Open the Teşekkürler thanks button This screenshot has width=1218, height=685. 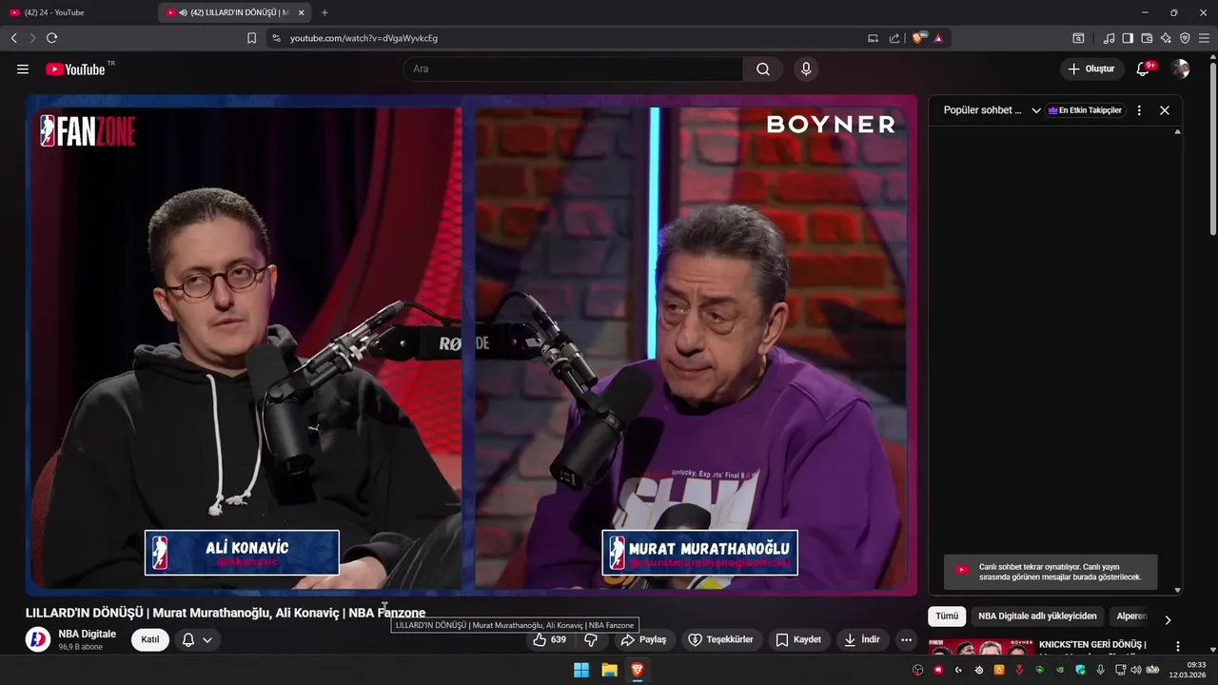click(x=720, y=639)
